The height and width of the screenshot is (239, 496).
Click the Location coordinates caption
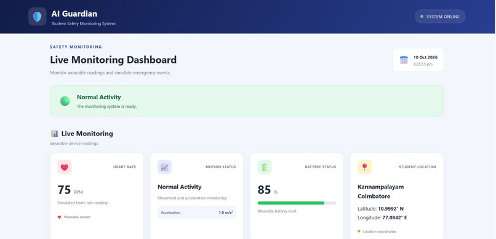(x=379, y=232)
